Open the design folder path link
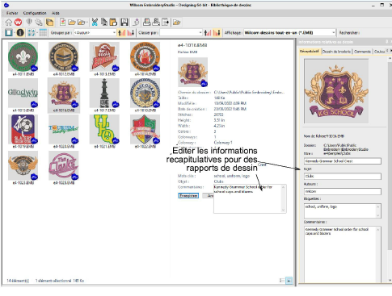The image size is (392, 296). point(249,92)
